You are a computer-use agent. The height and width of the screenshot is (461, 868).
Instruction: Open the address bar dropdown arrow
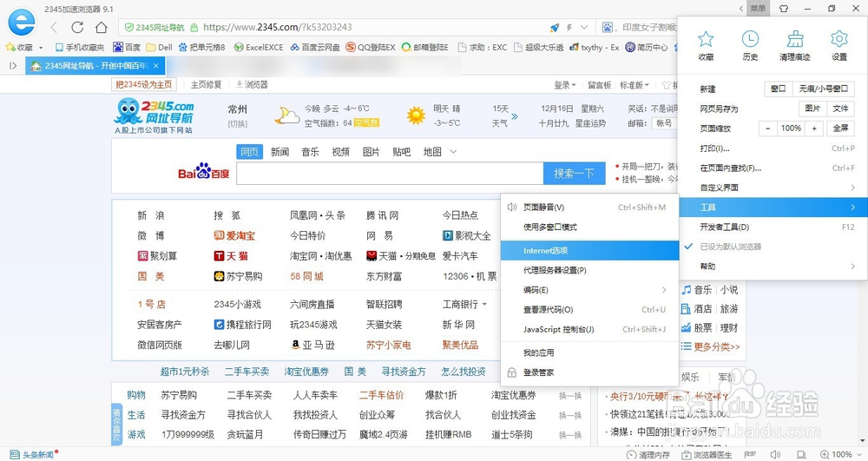584,27
